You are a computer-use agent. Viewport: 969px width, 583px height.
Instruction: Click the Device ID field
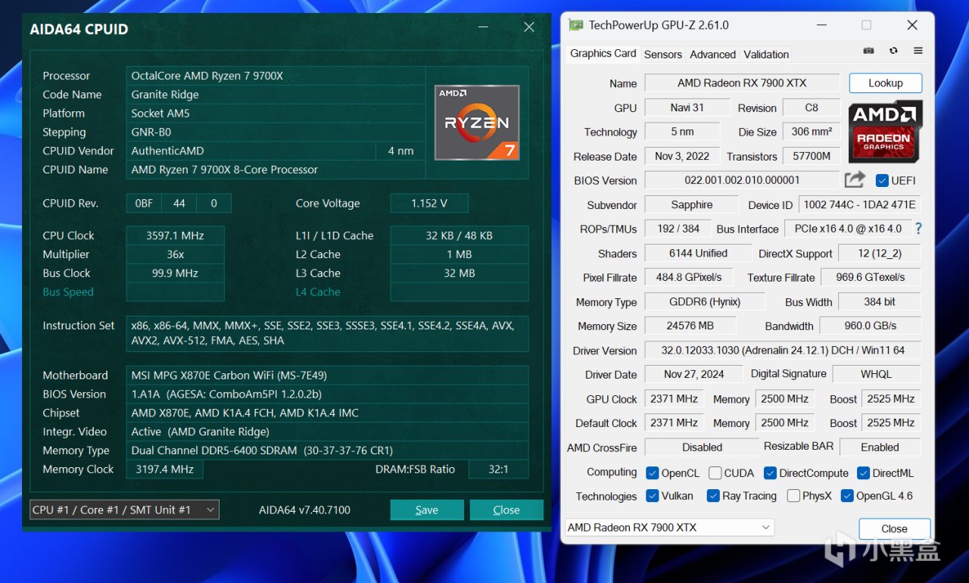point(859,204)
